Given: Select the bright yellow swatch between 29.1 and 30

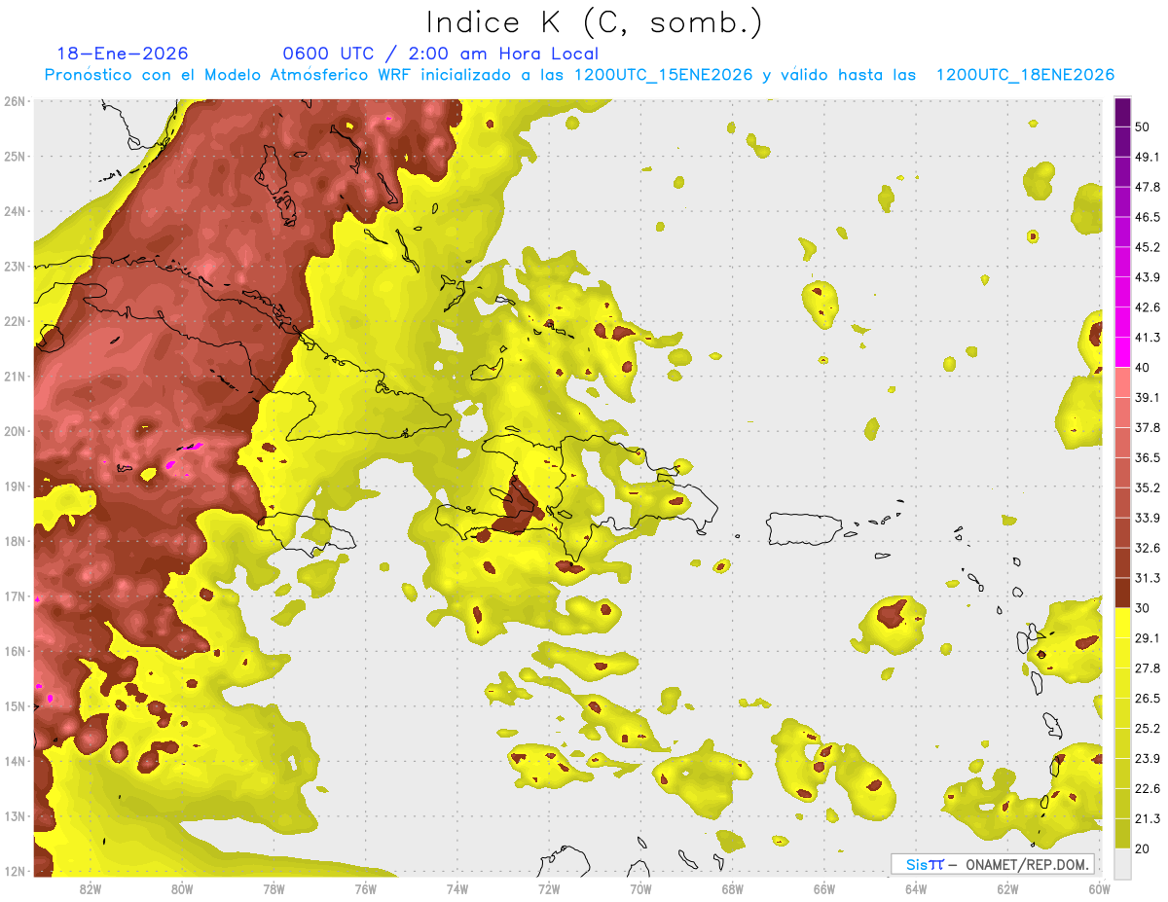Looking at the screenshot, I should (x=1122, y=623).
